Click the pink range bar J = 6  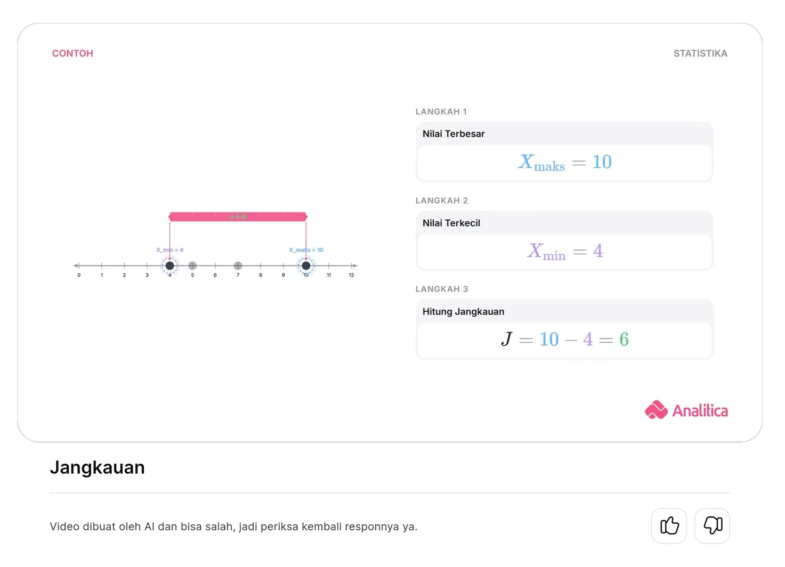coord(238,216)
